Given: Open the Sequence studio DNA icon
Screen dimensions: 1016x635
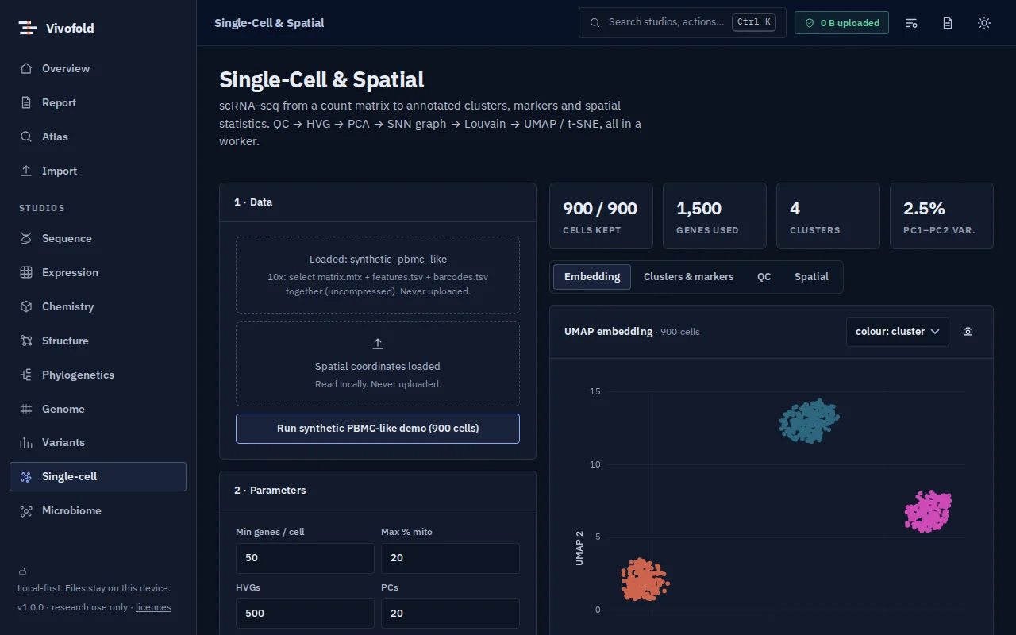Looking at the screenshot, I should [26, 238].
